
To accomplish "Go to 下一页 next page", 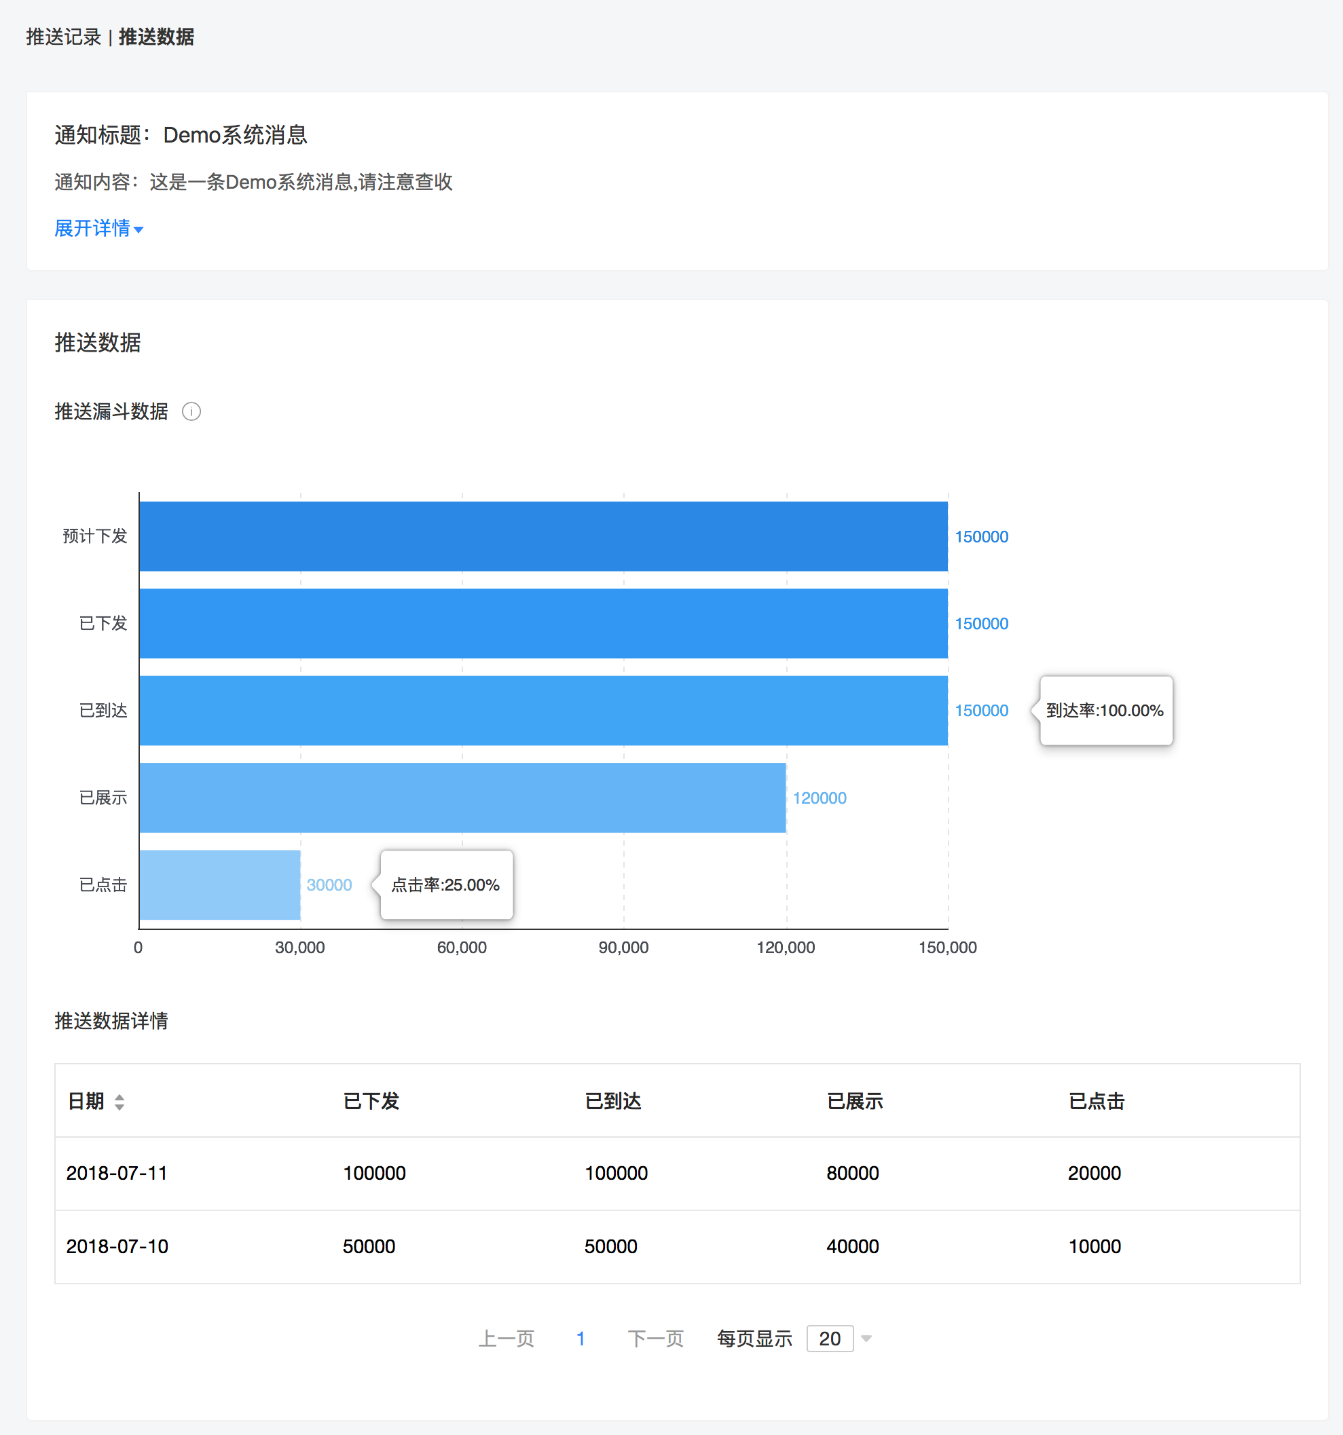I will 656,1339.
